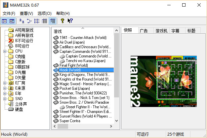Select Final Fight (World)
Image resolution: width=207 pixels, height=138 pixels.
74,65
